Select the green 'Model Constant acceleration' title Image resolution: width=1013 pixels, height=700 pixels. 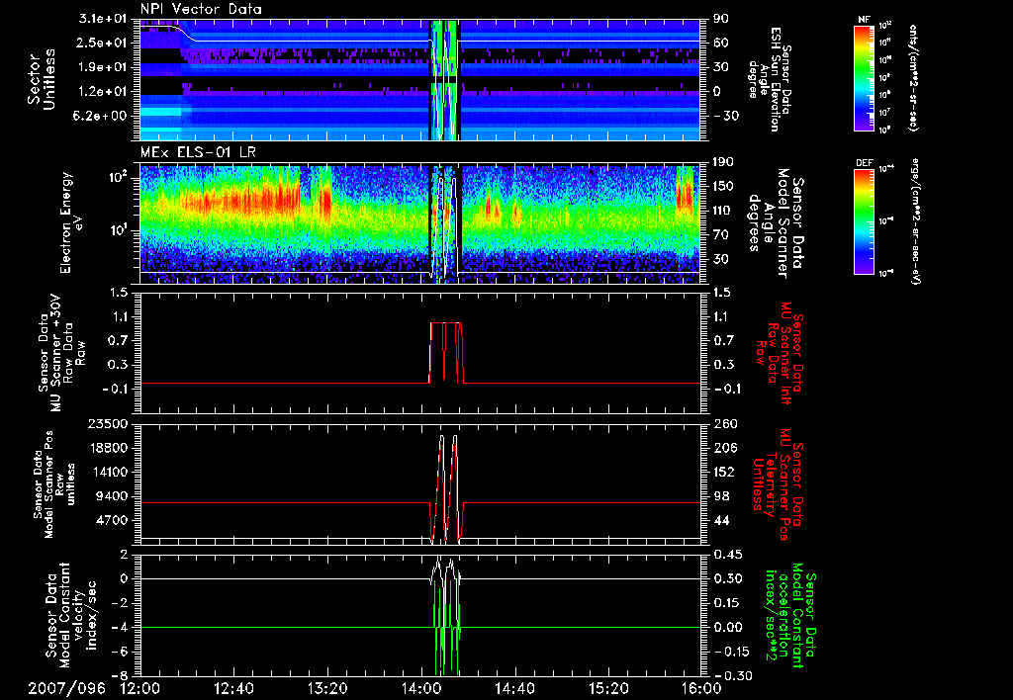(x=789, y=617)
